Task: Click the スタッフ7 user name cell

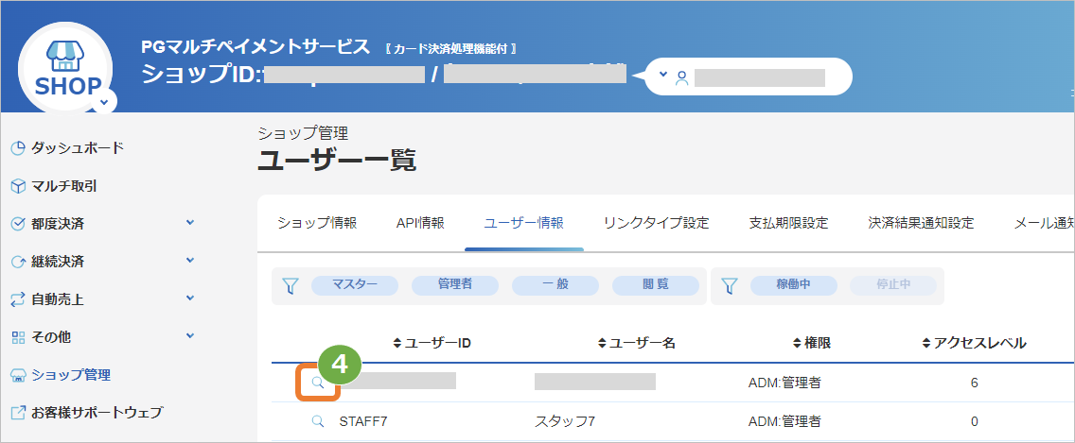Action: coord(564,421)
